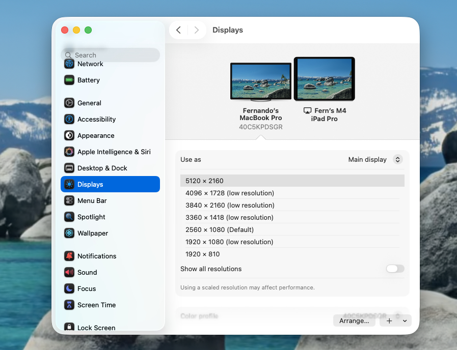457x350 pixels.
Task: Switch to Notifications settings pane
Action: pyautogui.click(x=96, y=256)
